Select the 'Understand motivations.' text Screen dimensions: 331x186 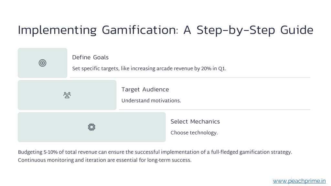(x=151, y=101)
